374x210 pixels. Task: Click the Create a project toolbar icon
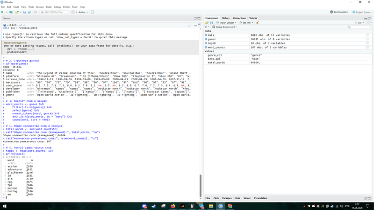(x=10, y=12)
